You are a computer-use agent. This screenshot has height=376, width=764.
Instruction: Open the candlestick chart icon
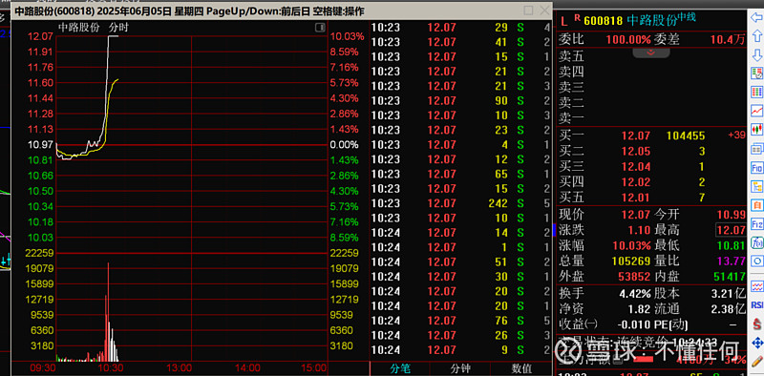[756, 130]
